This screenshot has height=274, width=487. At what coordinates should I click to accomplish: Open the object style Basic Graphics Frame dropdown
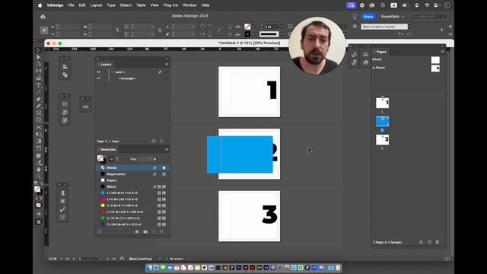[x=410, y=27]
